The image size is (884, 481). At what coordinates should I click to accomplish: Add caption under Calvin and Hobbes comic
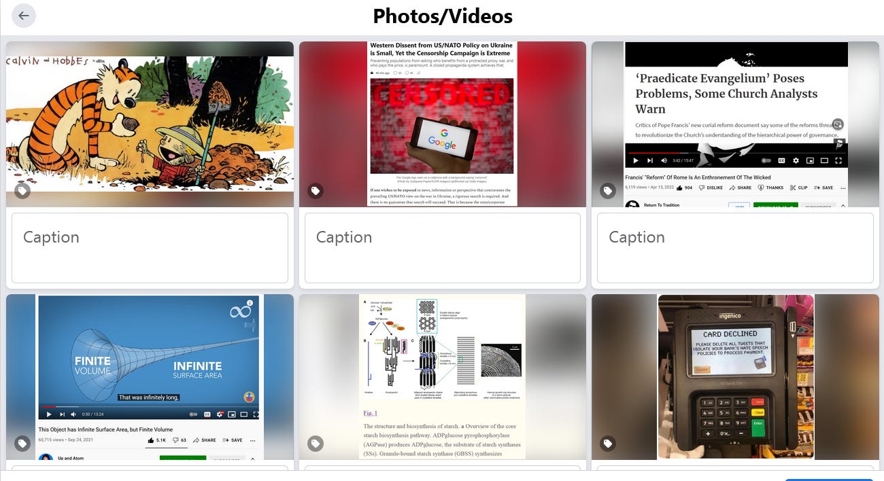click(x=150, y=248)
